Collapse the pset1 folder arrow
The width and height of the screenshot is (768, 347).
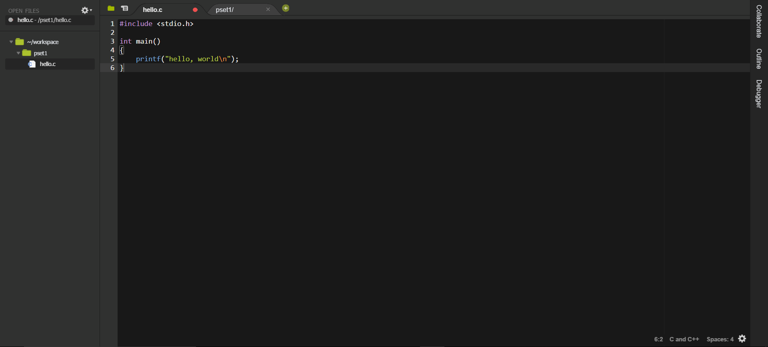[18, 53]
